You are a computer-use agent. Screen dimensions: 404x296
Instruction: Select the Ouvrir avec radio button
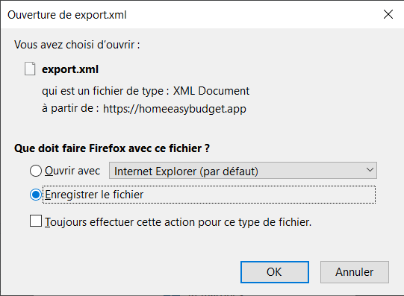pyautogui.click(x=36, y=171)
